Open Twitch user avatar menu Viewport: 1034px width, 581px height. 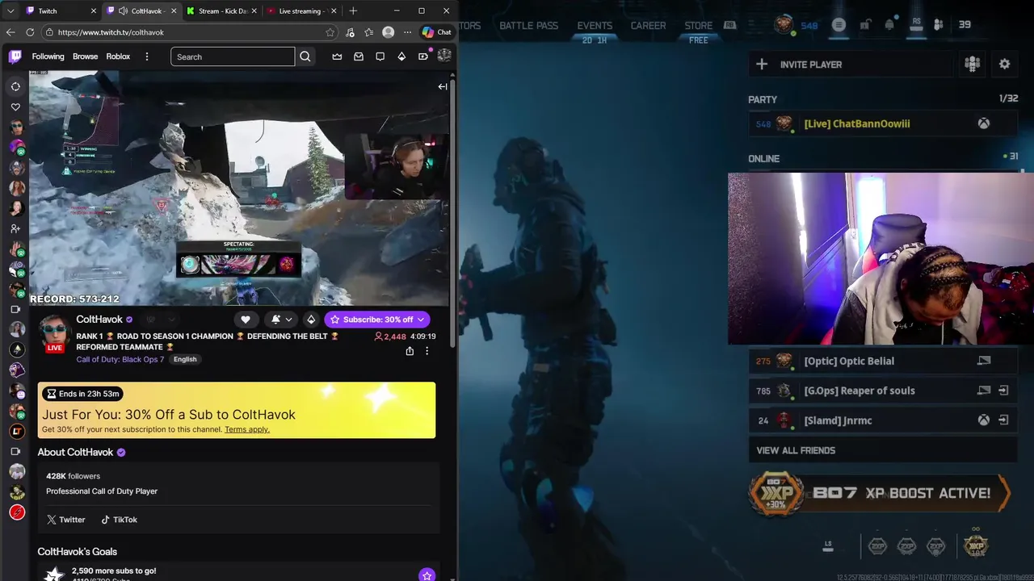pos(444,56)
